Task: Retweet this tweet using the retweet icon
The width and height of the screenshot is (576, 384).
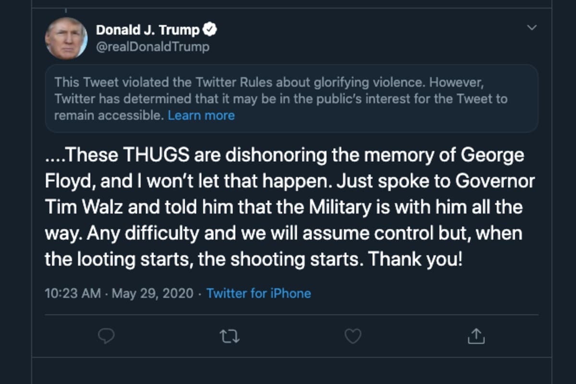Action: pos(229,336)
